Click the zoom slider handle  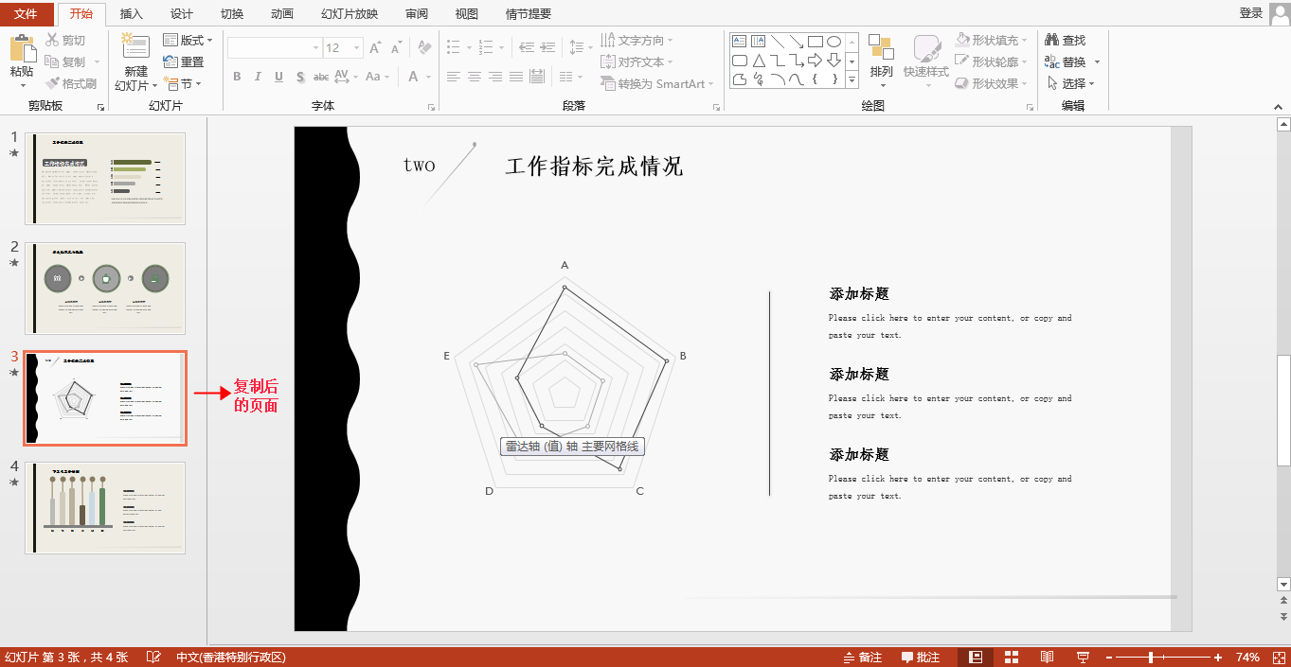coord(1151,658)
